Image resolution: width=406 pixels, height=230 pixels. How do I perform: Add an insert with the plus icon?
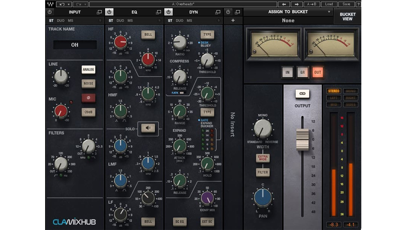tap(233, 20)
